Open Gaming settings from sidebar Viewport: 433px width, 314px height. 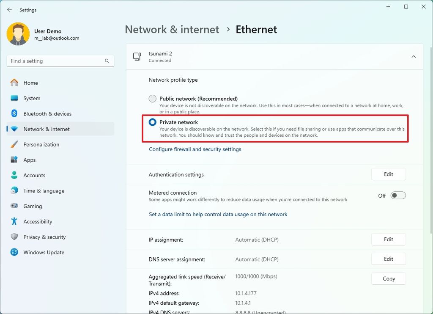[x=15, y=206]
